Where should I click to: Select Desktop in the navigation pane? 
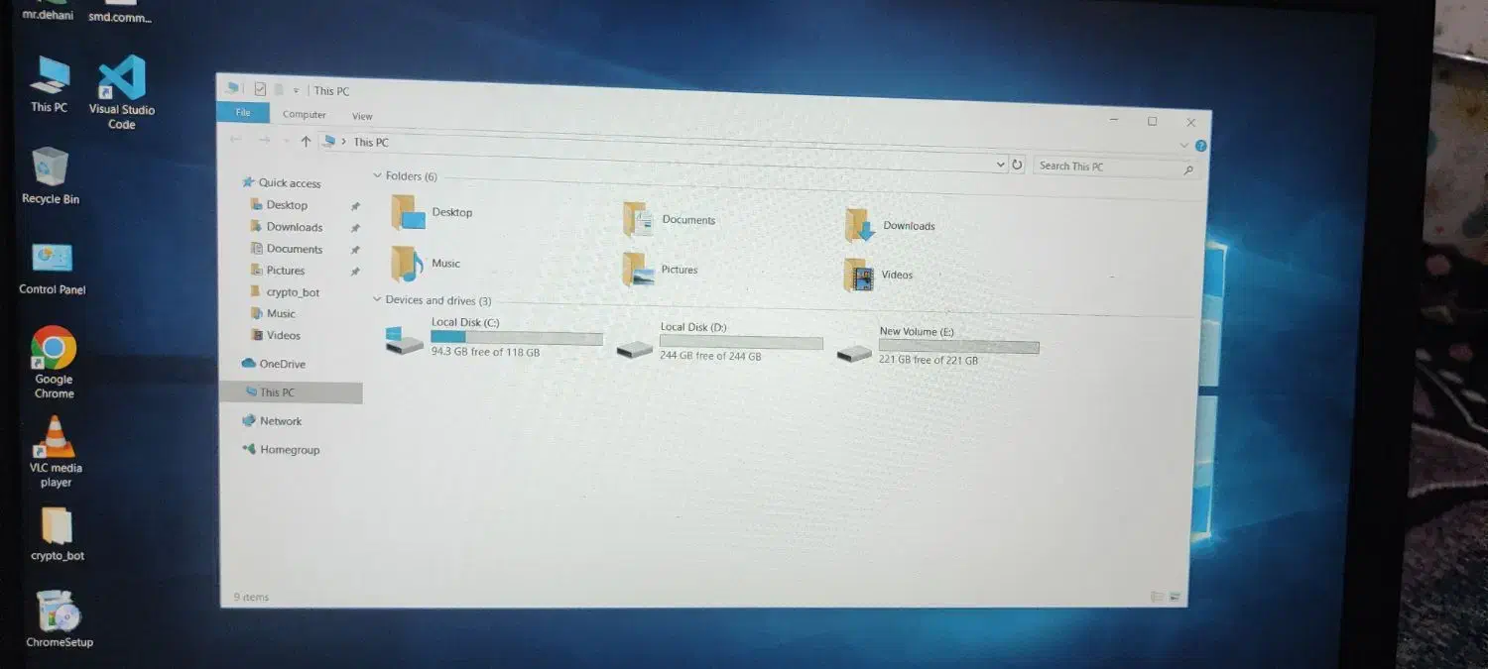(x=279, y=205)
